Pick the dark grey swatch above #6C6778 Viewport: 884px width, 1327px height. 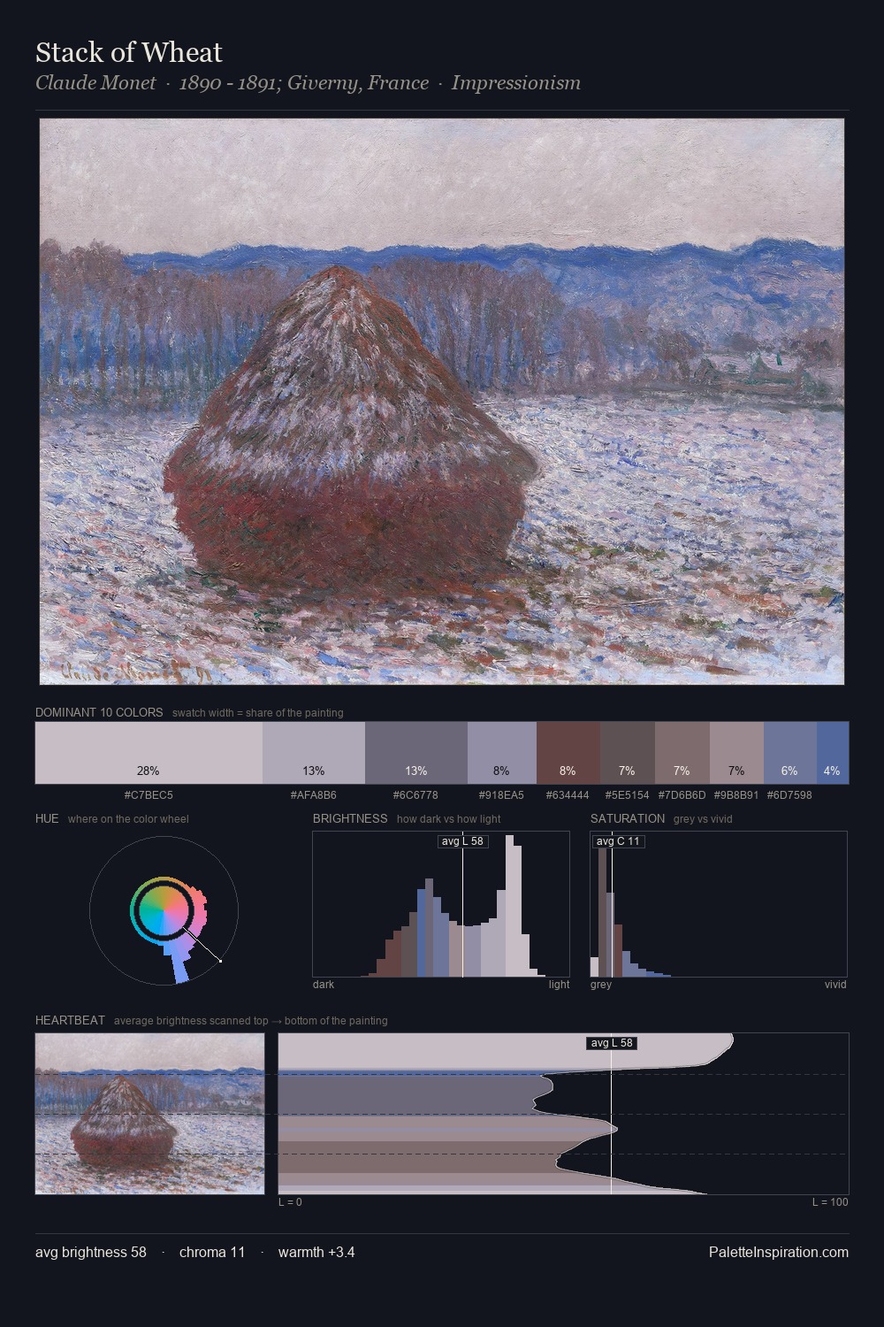click(x=416, y=753)
